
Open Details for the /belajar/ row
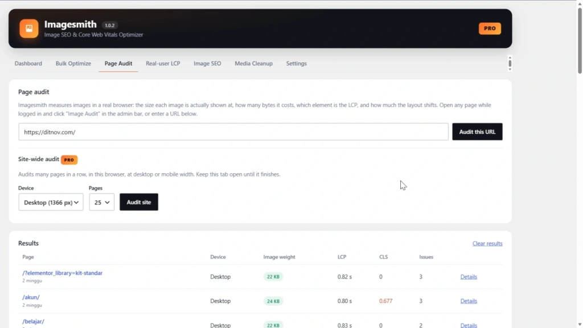(x=469, y=325)
